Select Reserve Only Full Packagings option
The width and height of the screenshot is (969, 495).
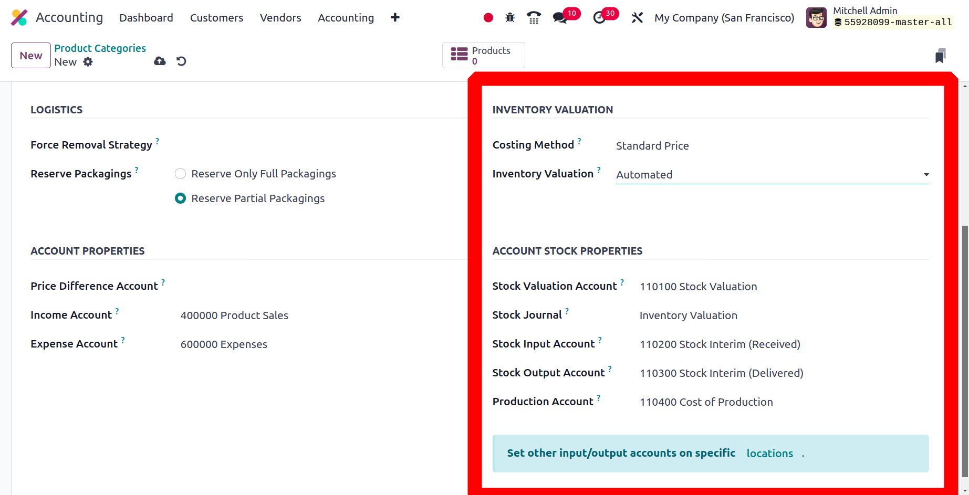click(x=180, y=174)
